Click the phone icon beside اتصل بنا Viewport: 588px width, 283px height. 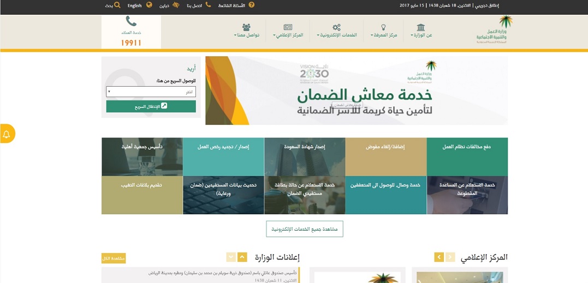tap(208, 5)
